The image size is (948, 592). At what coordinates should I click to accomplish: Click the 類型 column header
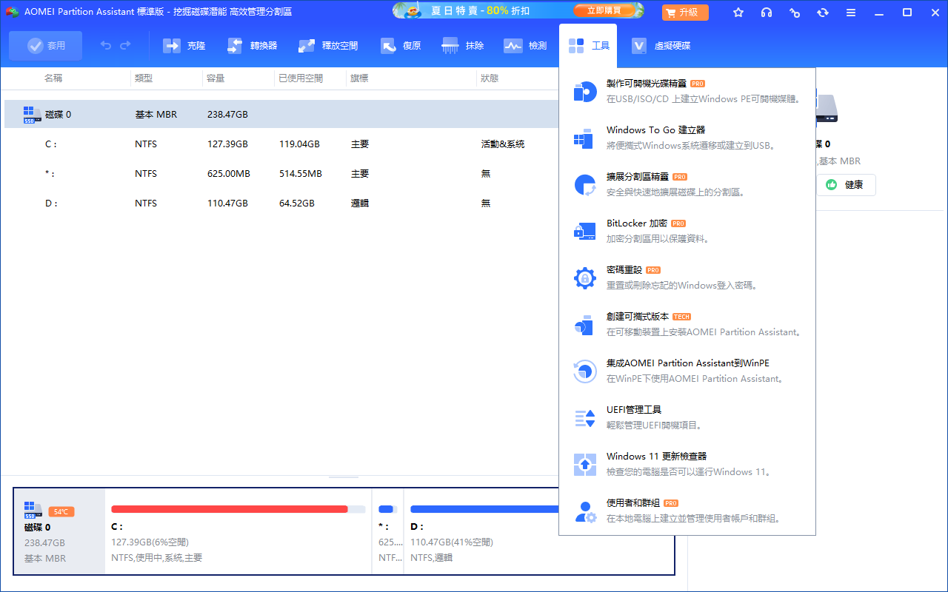click(x=143, y=78)
